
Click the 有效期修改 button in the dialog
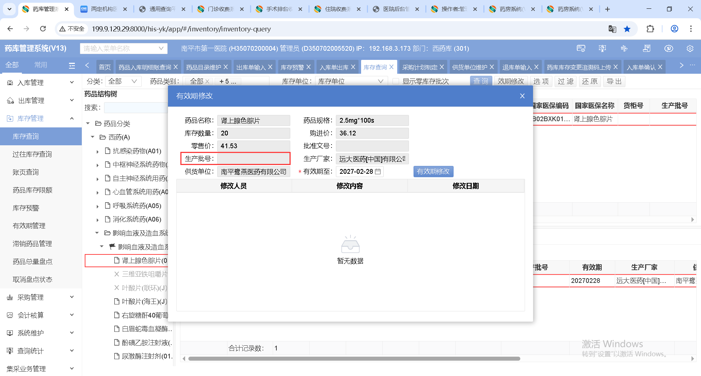tap(433, 172)
